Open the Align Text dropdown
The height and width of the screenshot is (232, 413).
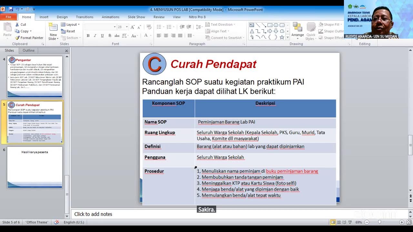[x=217, y=31]
